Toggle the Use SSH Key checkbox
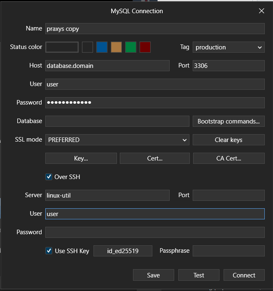Viewport: 273px width, 291px height. click(49, 251)
